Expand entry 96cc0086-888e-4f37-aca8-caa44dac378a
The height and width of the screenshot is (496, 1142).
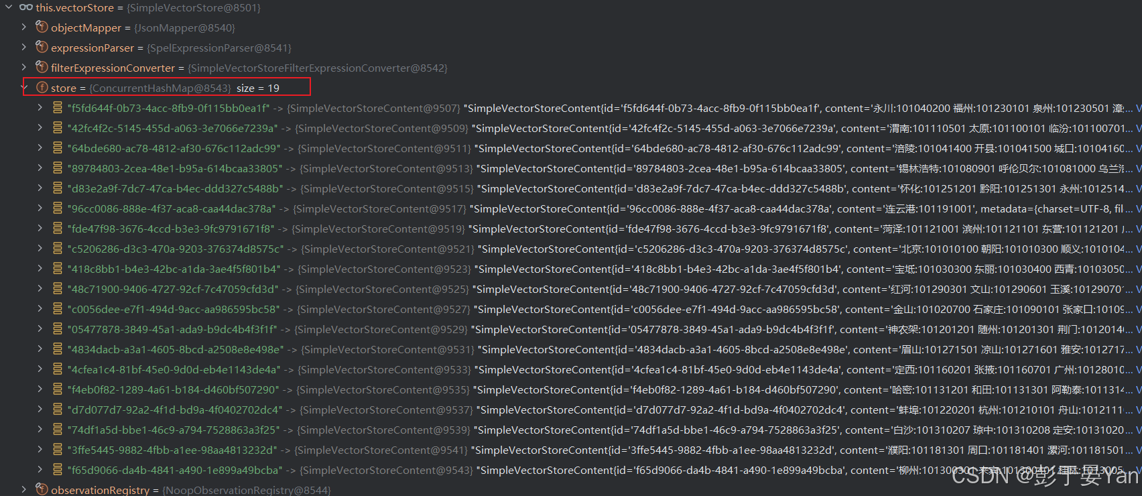tap(40, 208)
